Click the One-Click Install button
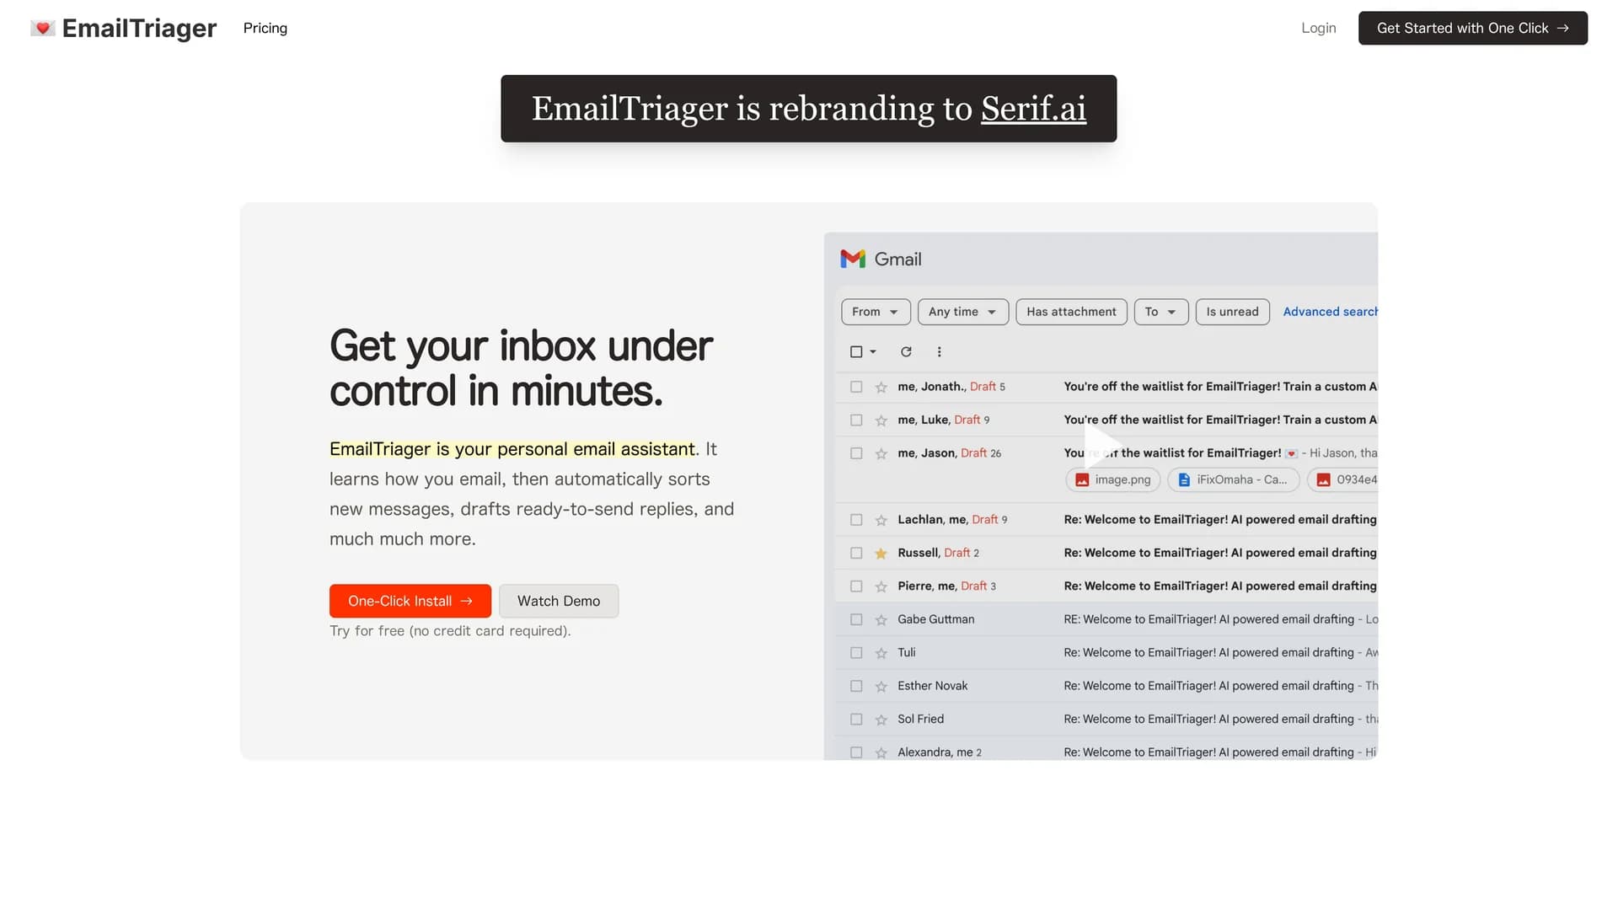 tap(410, 601)
